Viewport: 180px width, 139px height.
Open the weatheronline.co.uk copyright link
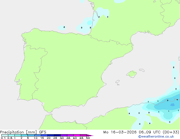tap(156, 136)
